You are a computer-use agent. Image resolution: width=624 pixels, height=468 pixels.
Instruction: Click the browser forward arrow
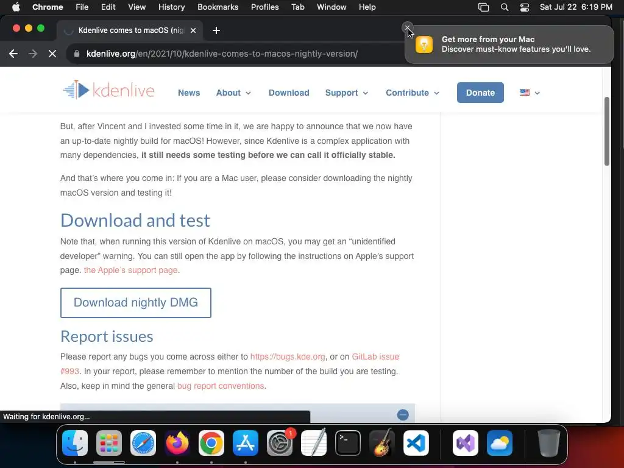[33, 54]
